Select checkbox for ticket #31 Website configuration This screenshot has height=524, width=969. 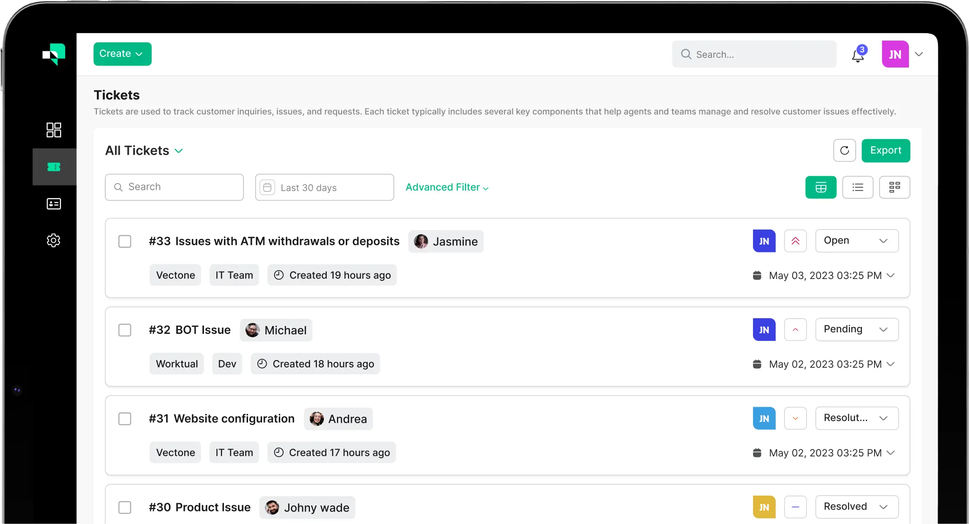[125, 419]
